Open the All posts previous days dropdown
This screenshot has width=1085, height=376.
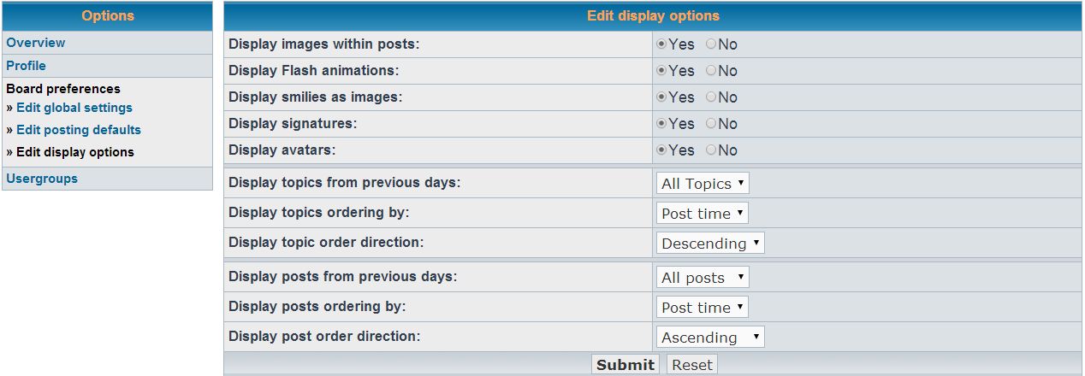pos(703,278)
